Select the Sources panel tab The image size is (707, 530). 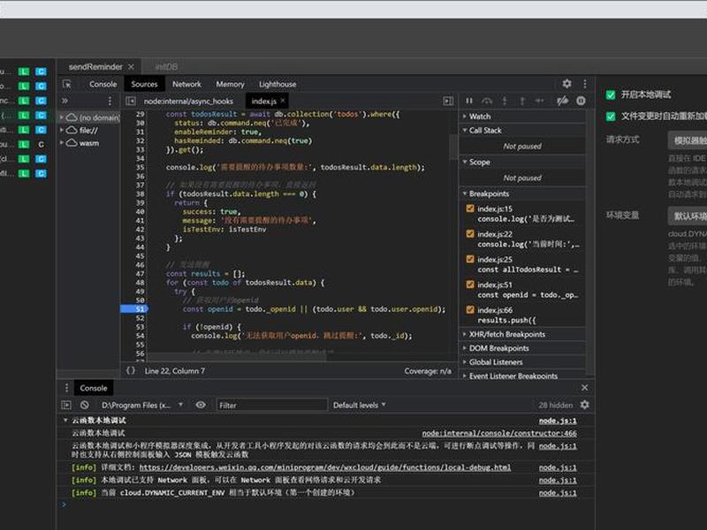(x=144, y=84)
